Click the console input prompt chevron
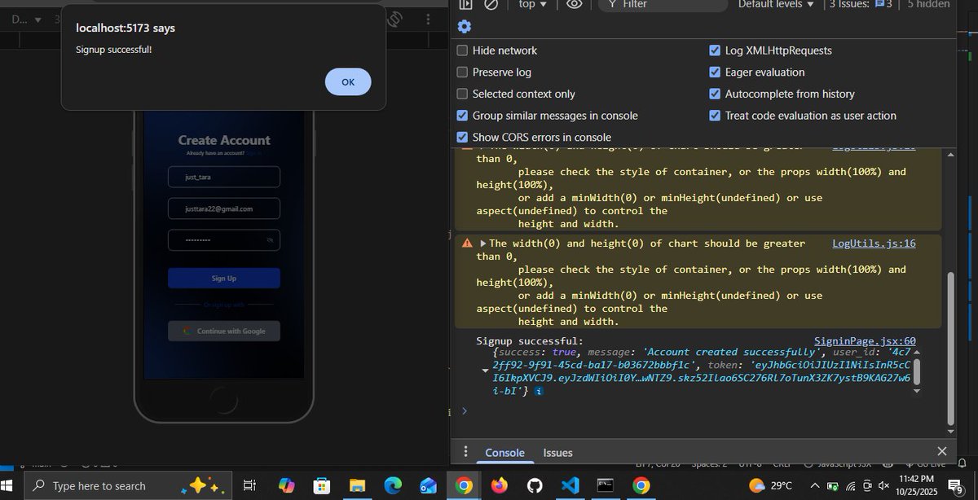 pos(464,410)
